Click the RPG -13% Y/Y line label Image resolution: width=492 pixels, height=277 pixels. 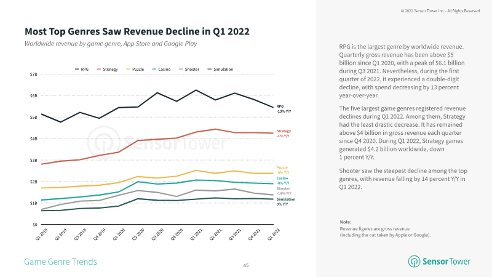(x=284, y=109)
